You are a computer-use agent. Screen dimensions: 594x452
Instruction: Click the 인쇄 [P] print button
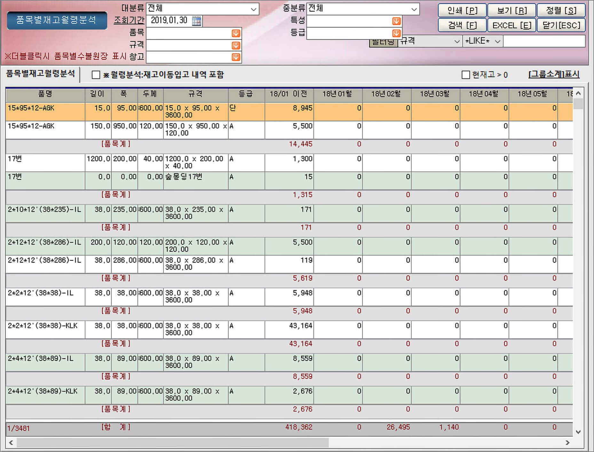(462, 11)
